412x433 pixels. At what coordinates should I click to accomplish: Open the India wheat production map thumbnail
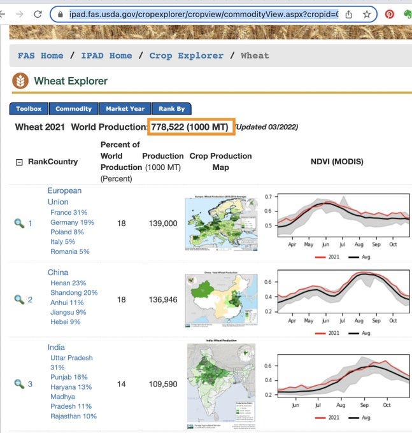[x=221, y=384]
